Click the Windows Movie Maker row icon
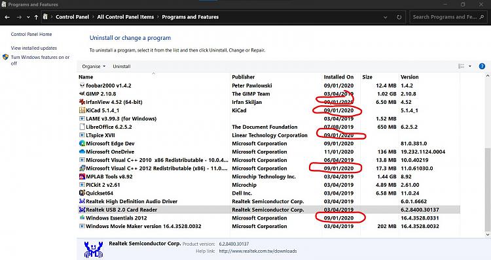491x260 pixels. [82, 226]
